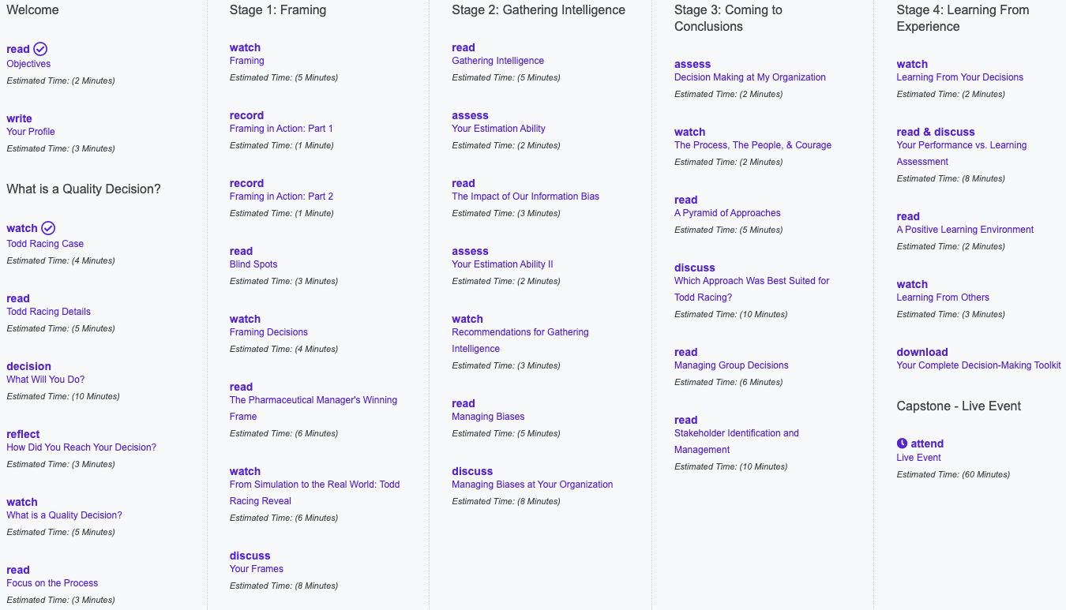Go to What Will You Do? decision
This screenshot has width=1066, height=610.
click(46, 380)
